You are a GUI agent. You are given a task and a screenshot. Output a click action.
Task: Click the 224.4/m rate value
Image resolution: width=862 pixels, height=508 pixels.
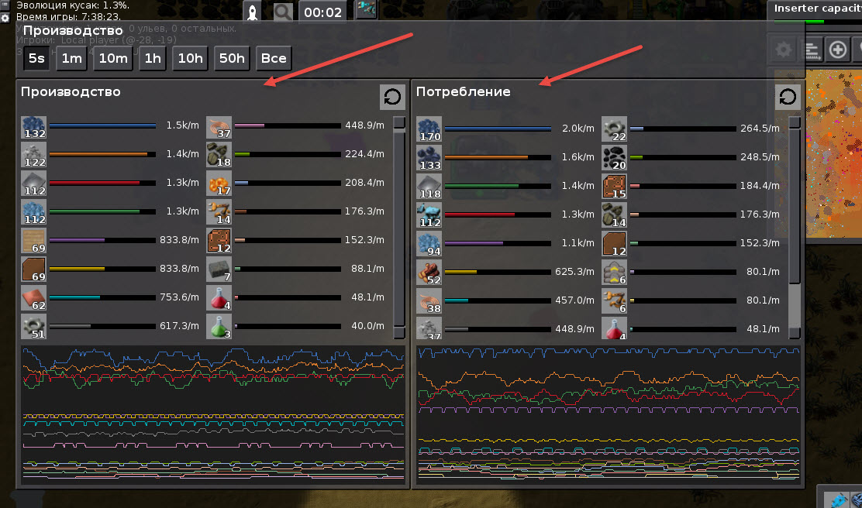(x=364, y=154)
